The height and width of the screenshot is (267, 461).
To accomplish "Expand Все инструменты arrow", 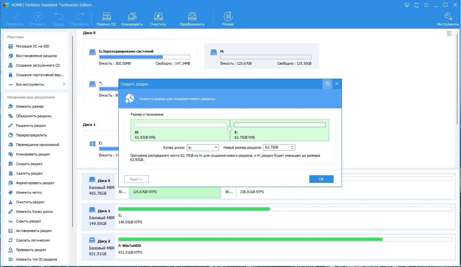I will tap(64, 84).
